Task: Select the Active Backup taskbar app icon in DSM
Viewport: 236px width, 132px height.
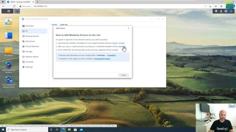Action: click(x=17, y=11)
